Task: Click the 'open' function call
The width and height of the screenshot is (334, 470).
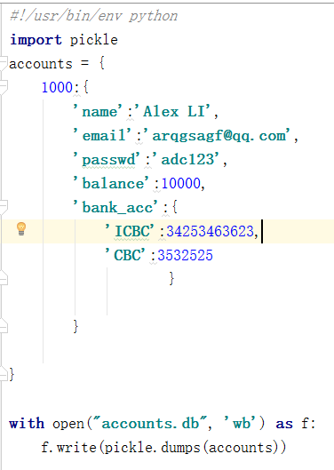Action: pyautogui.click(x=68, y=424)
